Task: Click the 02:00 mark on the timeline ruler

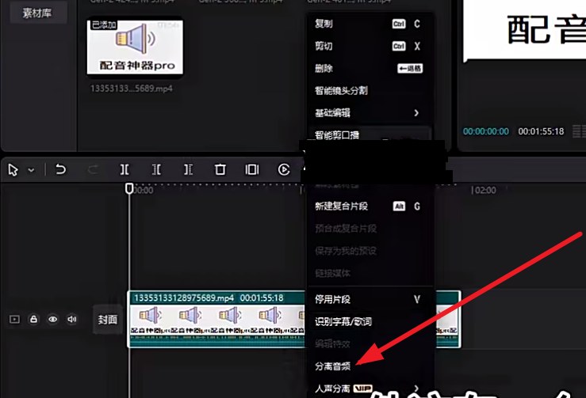Action: (x=485, y=190)
